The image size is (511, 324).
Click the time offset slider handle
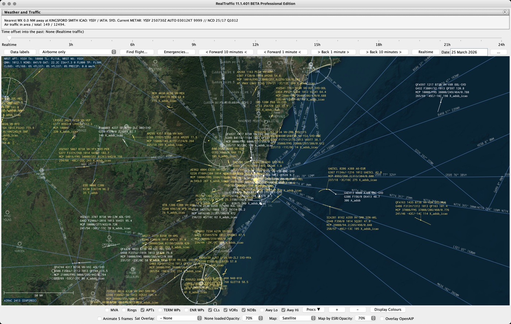pos(9,38)
